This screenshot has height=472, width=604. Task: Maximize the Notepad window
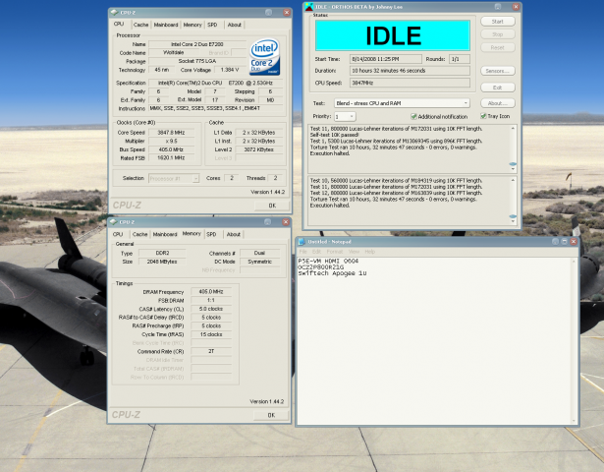(565, 241)
